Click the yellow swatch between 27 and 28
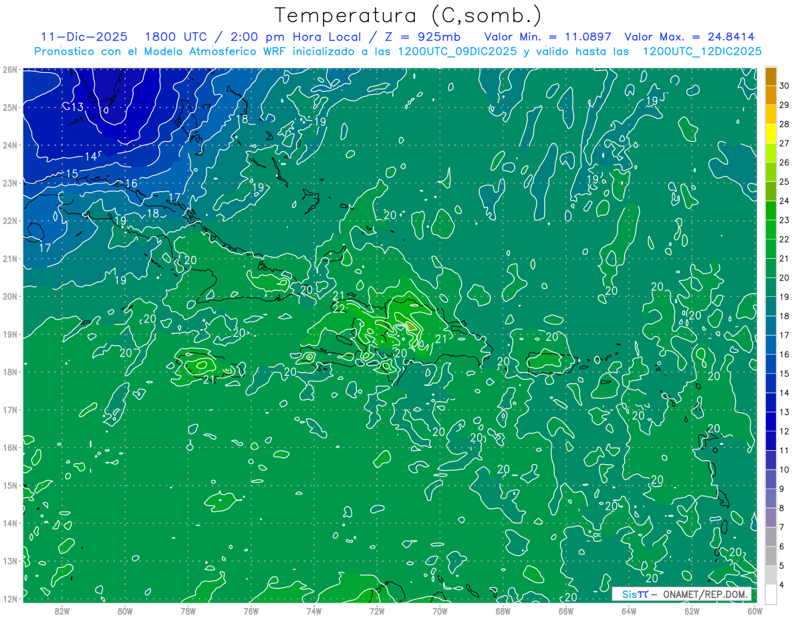Screen dimensions: 802x620 [x=771, y=134]
